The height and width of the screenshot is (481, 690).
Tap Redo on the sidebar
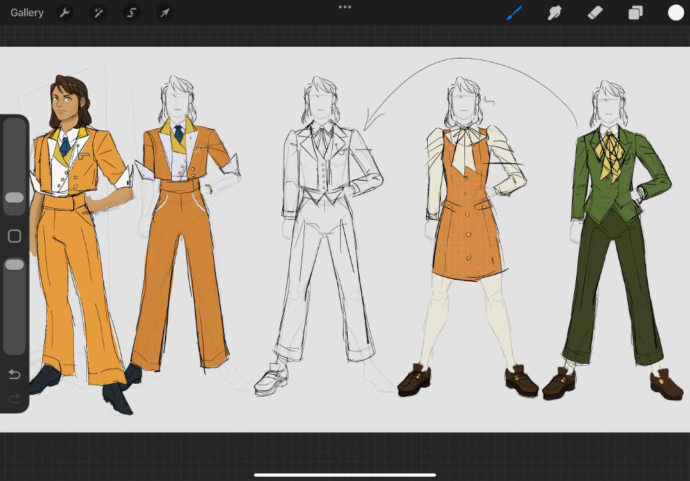(x=14, y=396)
